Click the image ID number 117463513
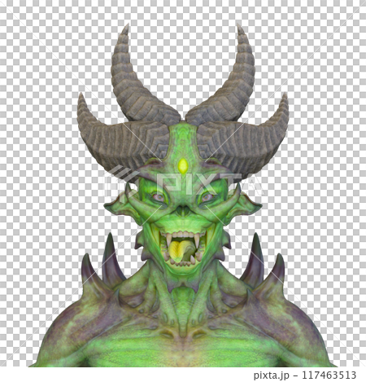 pyautogui.click(x=329, y=375)
